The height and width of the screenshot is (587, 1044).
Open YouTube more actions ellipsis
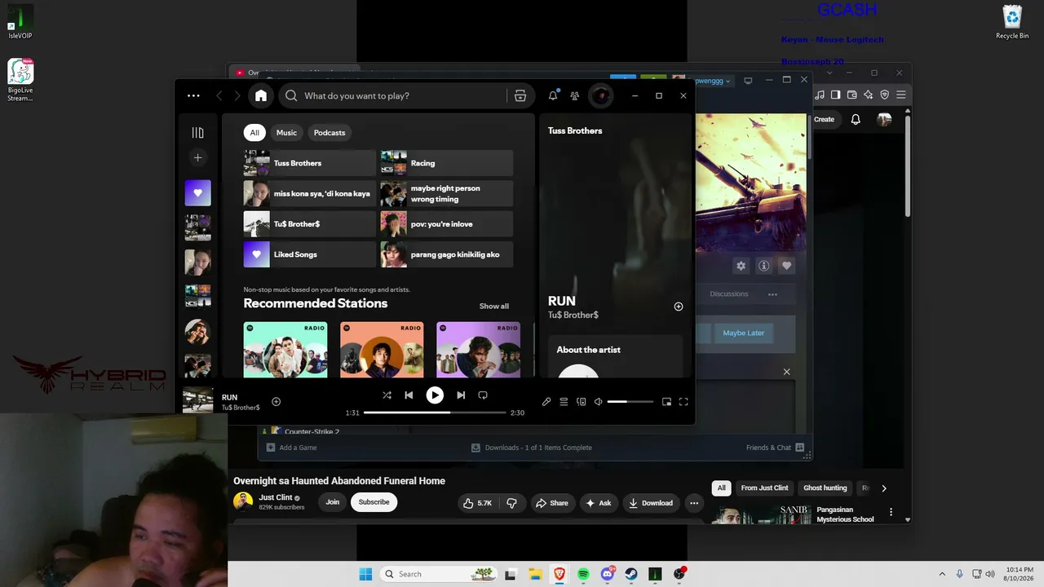click(x=694, y=503)
